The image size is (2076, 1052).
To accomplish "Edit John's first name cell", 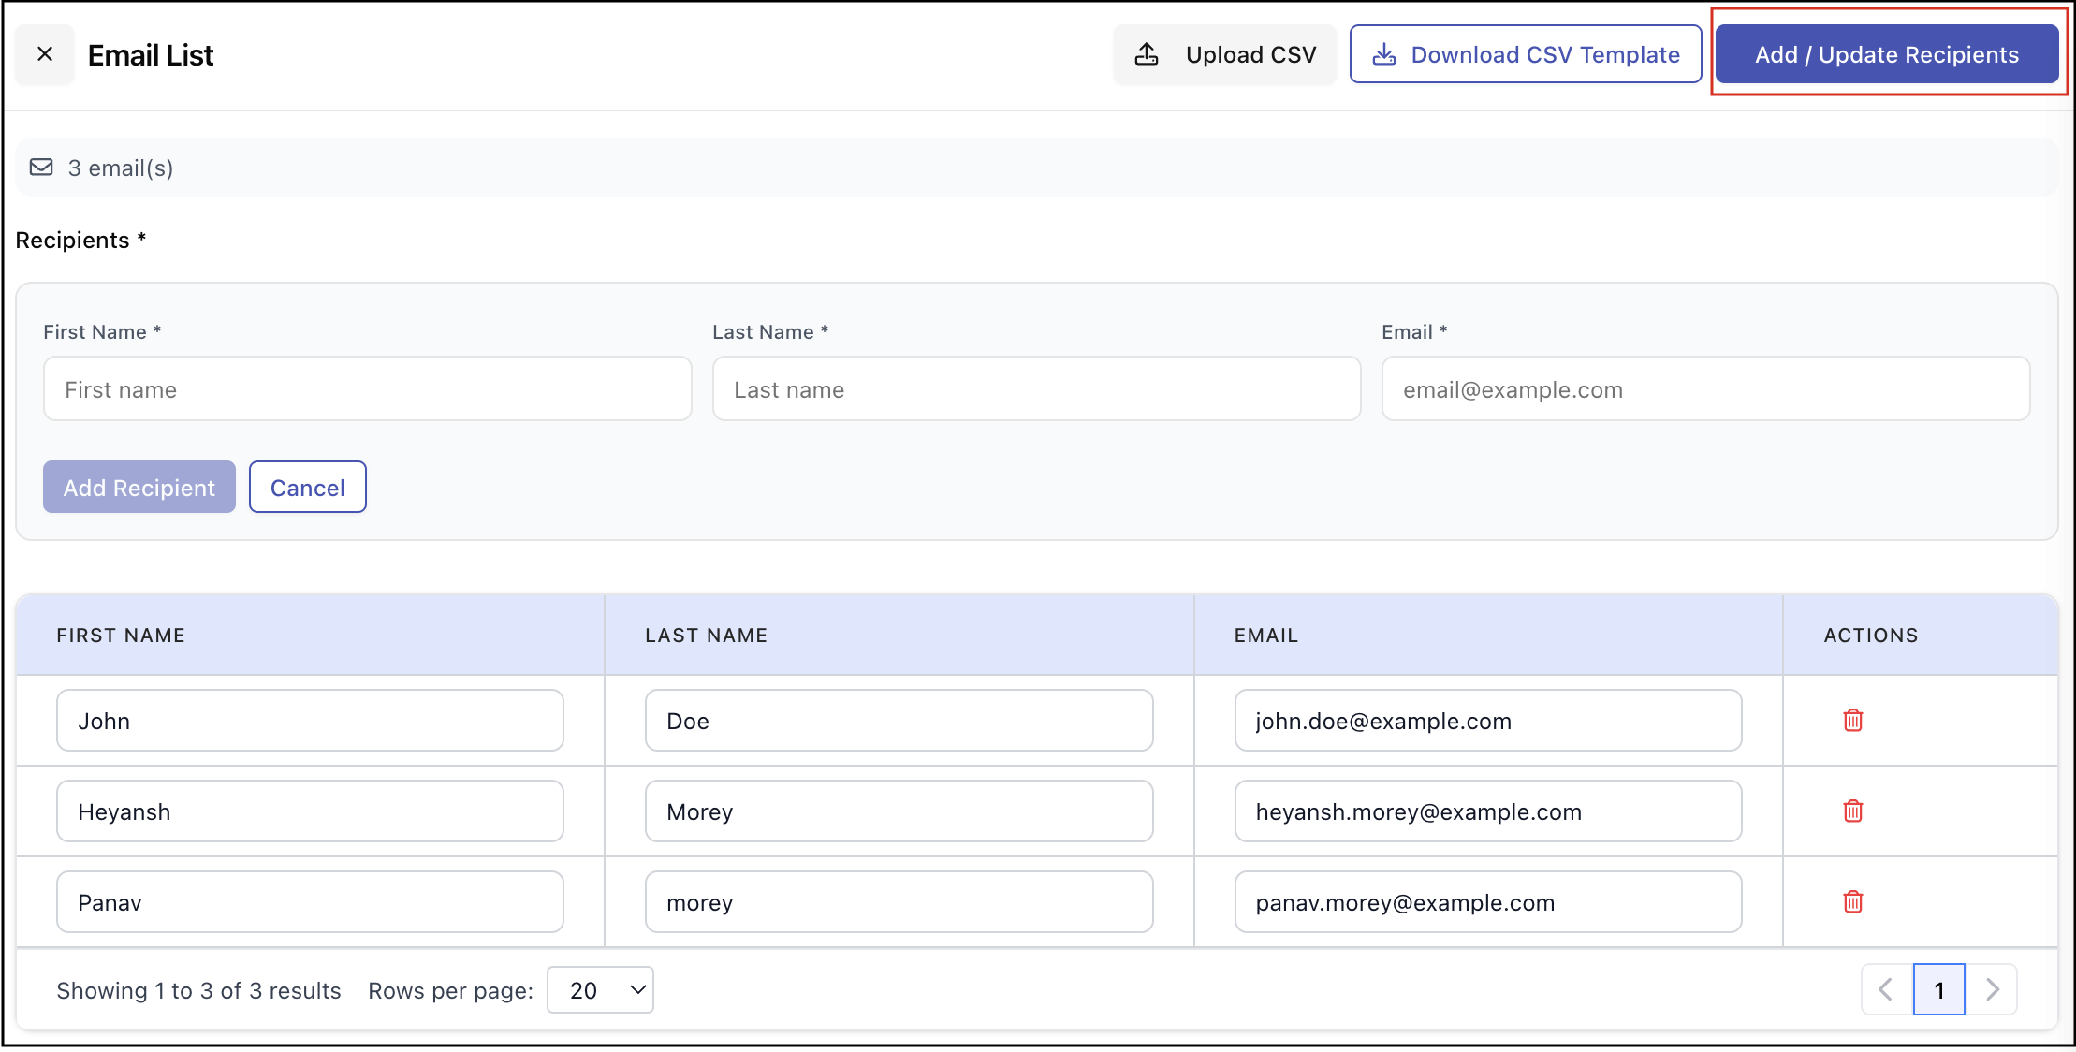I will [310, 721].
